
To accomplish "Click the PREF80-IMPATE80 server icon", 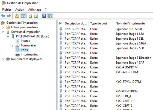I will [x=13, y=36].
